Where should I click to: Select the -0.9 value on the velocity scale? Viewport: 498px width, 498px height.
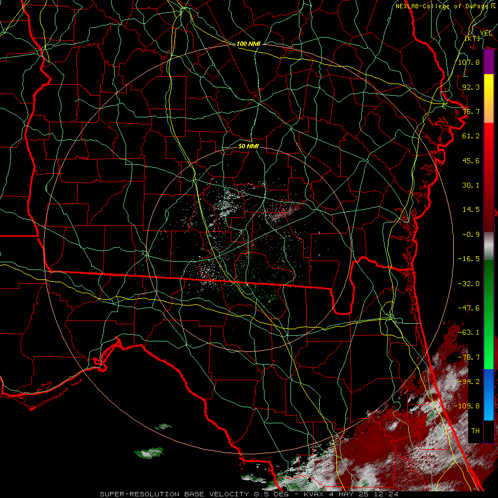(471, 235)
